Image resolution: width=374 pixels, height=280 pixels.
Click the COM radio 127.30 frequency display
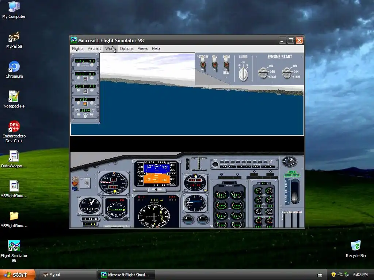(x=85, y=61)
